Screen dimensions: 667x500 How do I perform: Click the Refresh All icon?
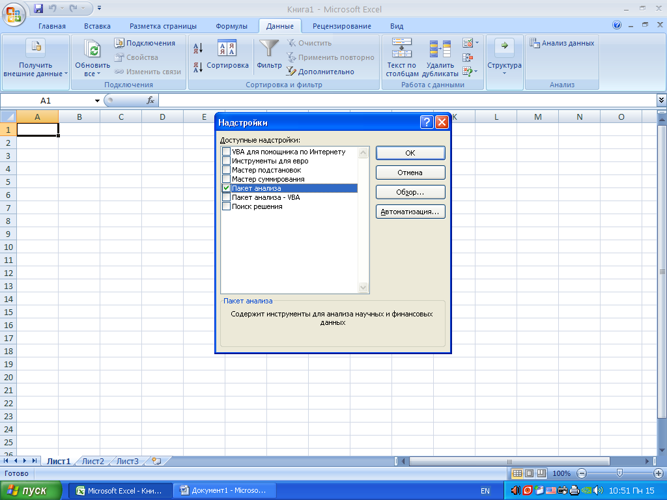(92, 49)
